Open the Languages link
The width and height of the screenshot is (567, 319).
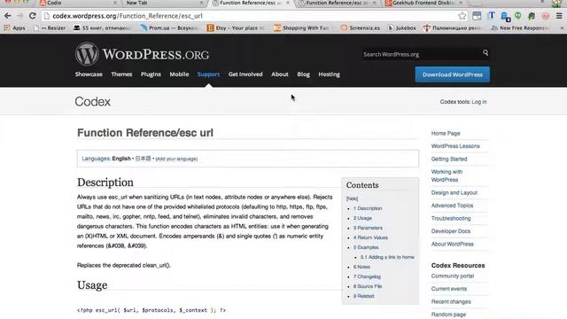tap(96, 159)
